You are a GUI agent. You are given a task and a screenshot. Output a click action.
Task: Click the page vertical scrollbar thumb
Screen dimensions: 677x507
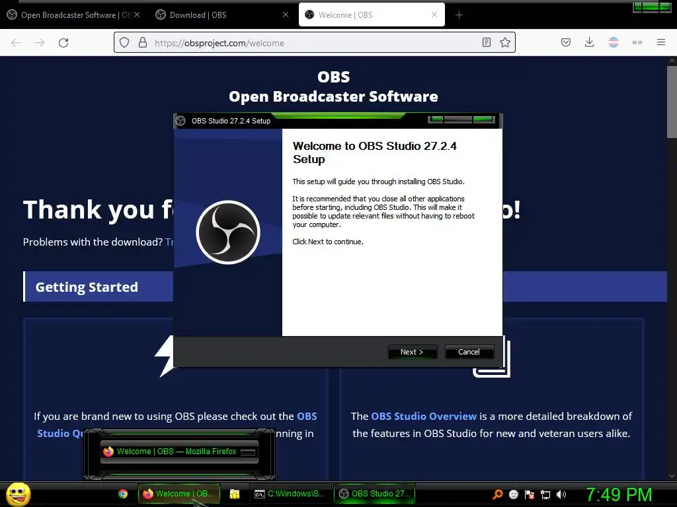(672, 101)
